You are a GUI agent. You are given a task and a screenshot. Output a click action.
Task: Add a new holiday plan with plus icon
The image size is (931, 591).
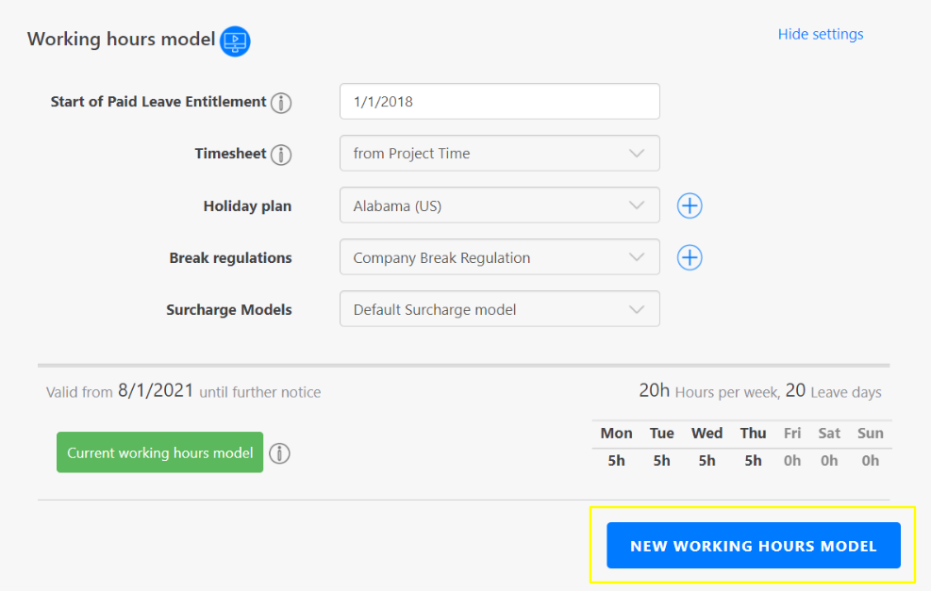tap(690, 205)
